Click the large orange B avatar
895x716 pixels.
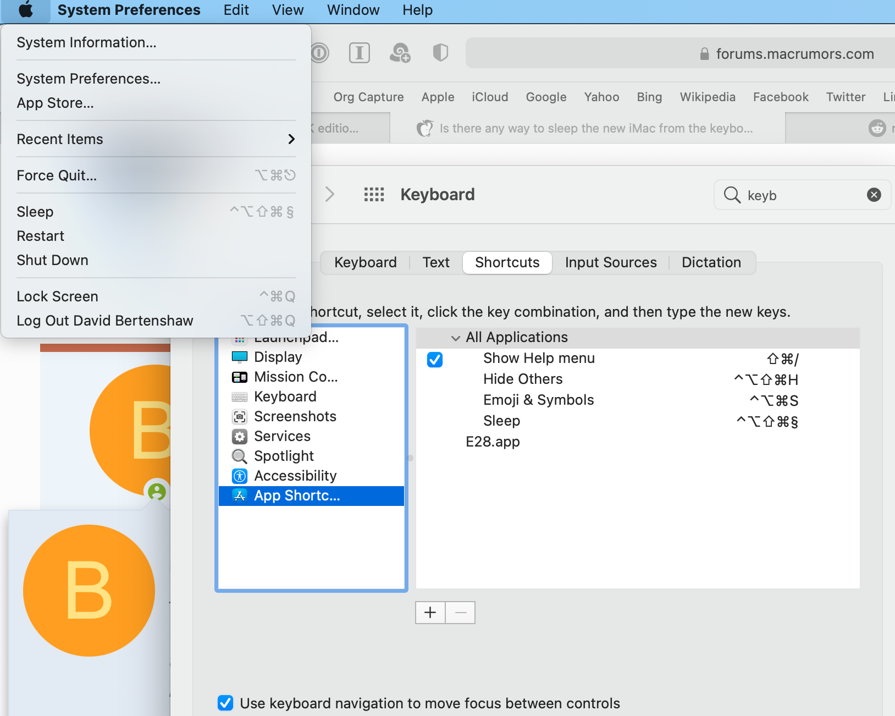click(89, 590)
